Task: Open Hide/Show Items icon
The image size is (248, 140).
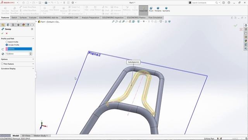Action: (x=144, y=21)
